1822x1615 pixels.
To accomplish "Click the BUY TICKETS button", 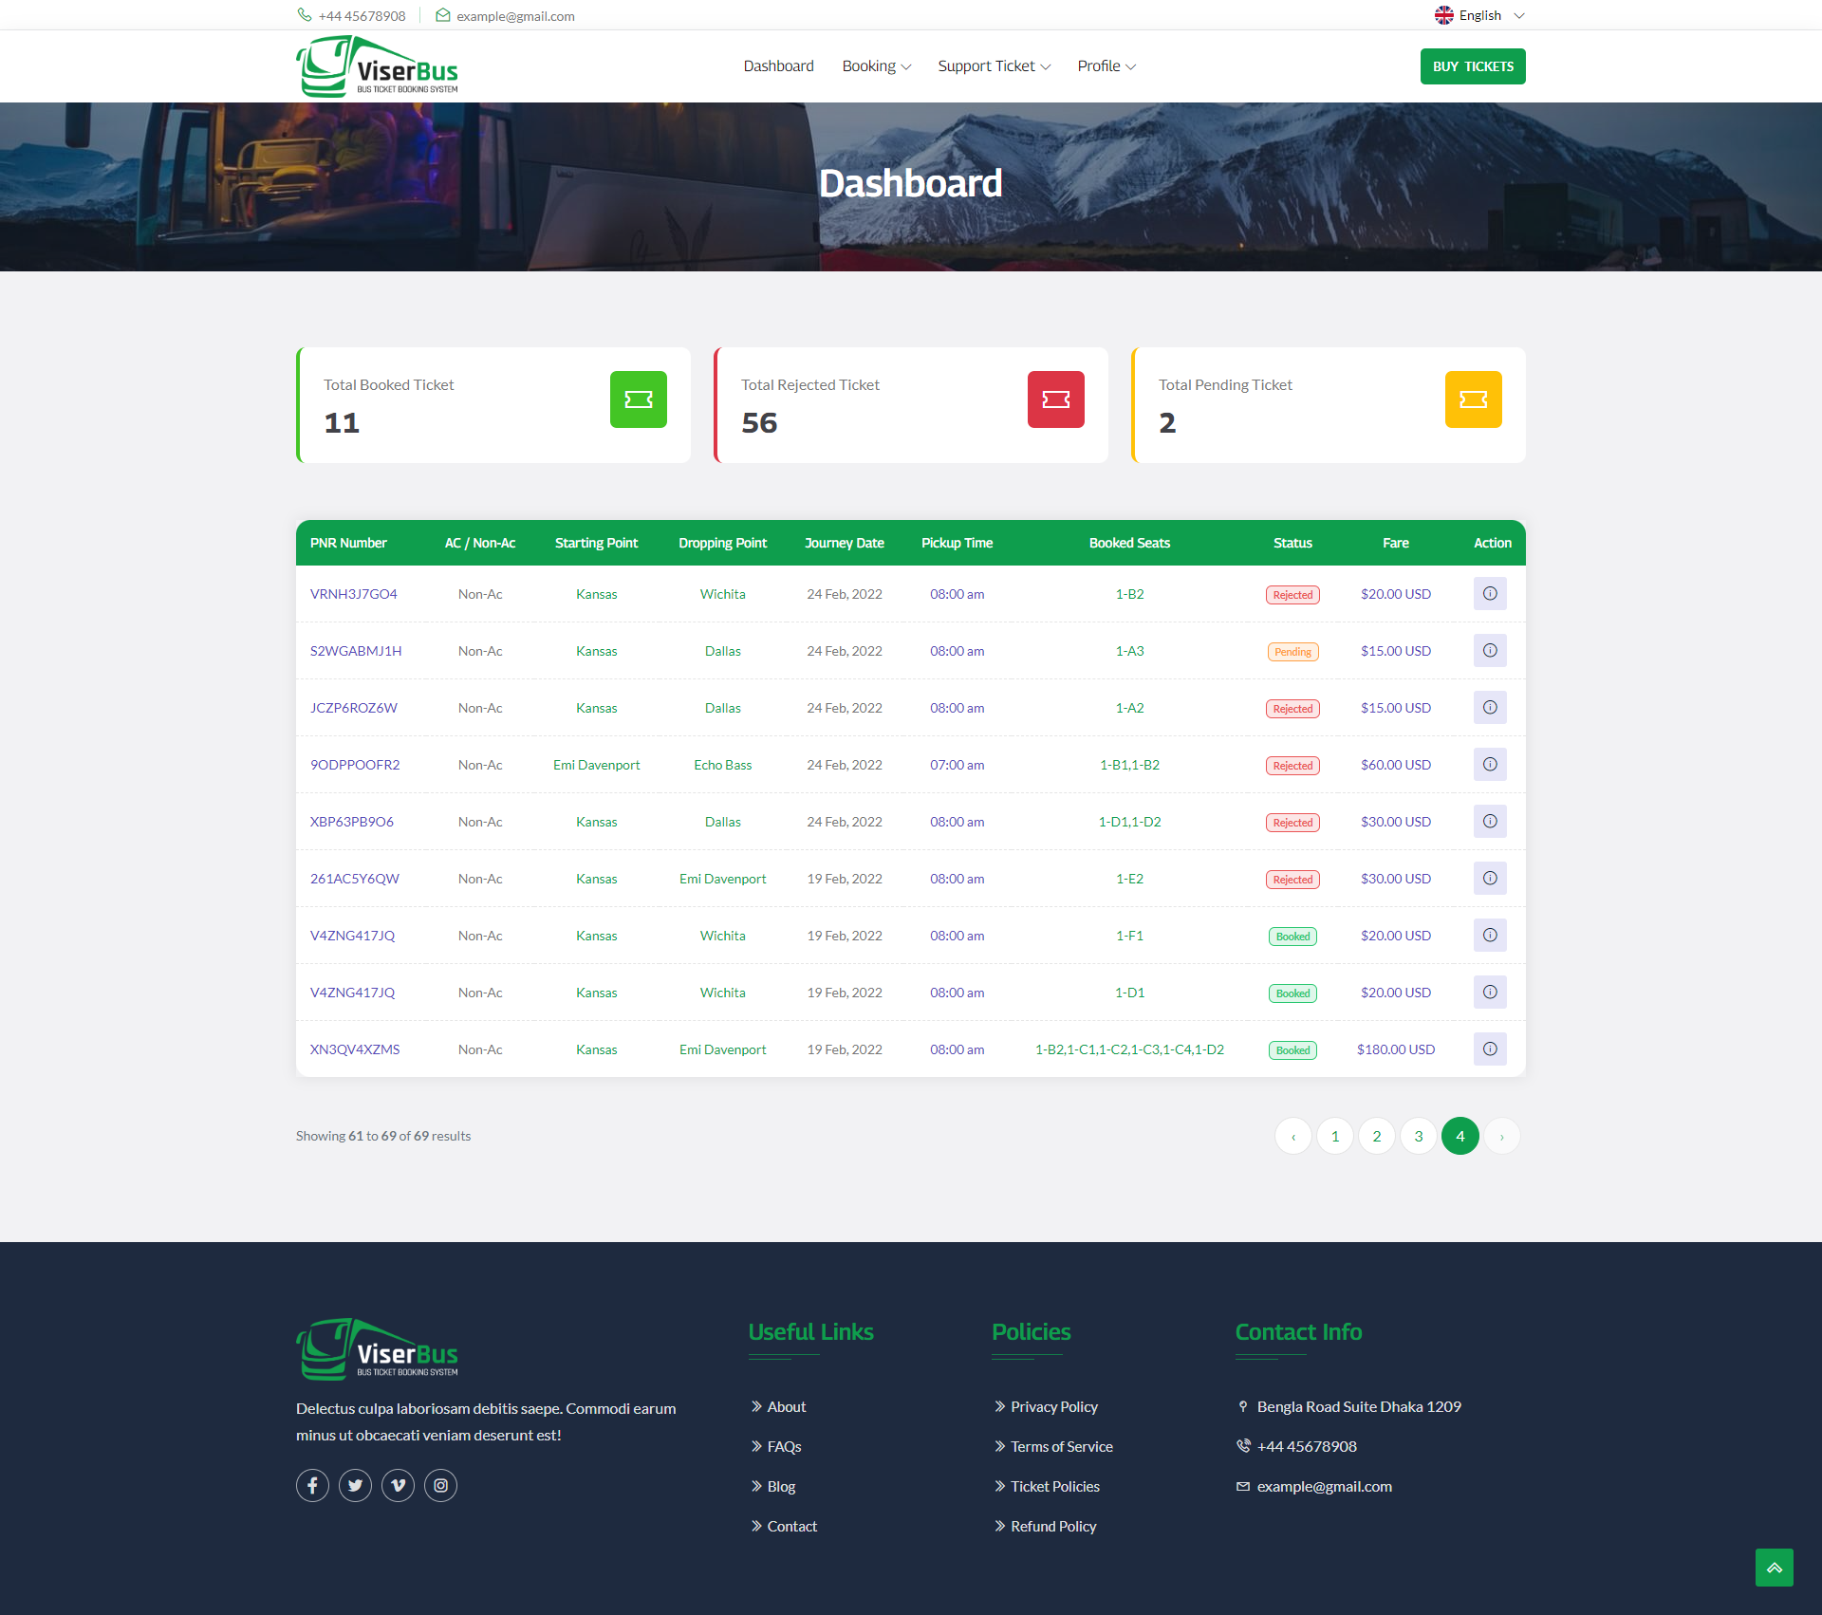I will (1472, 65).
